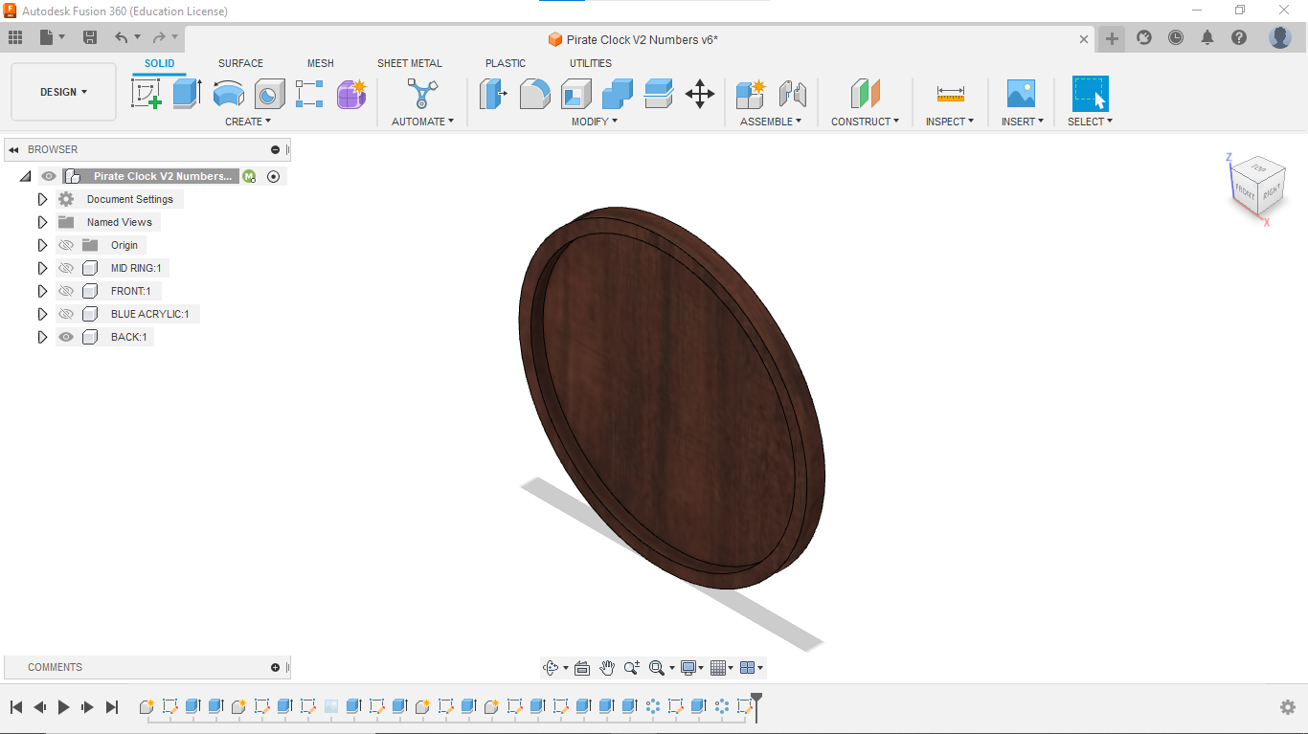Open the DESIGN workspace dropdown

(63, 92)
